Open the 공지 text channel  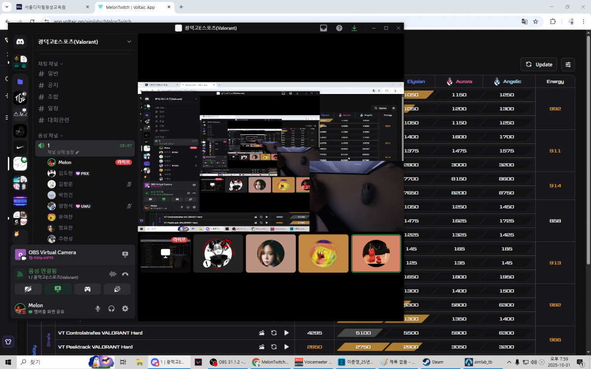point(53,85)
